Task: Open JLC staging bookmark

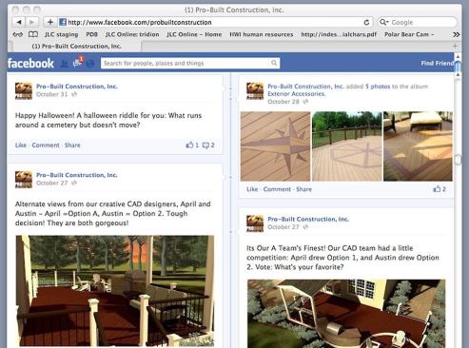Action: pyautogui.click(x=61, y=34)
